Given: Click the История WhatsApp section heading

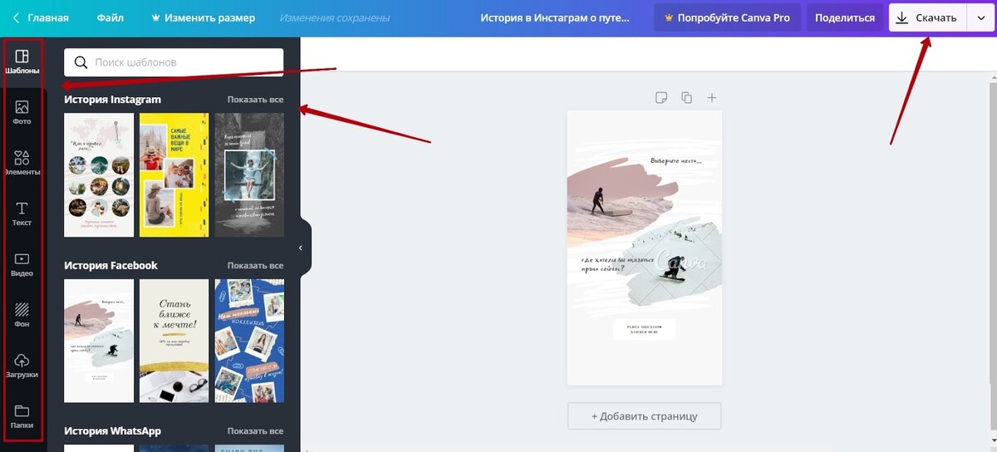Looking at the screenshot, I should (x=112, y=431).
